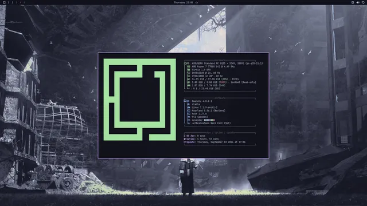Viewport: 367px width, 206px height.
Task: Select the Omarchy OS version line
Action: pos(202,101)
